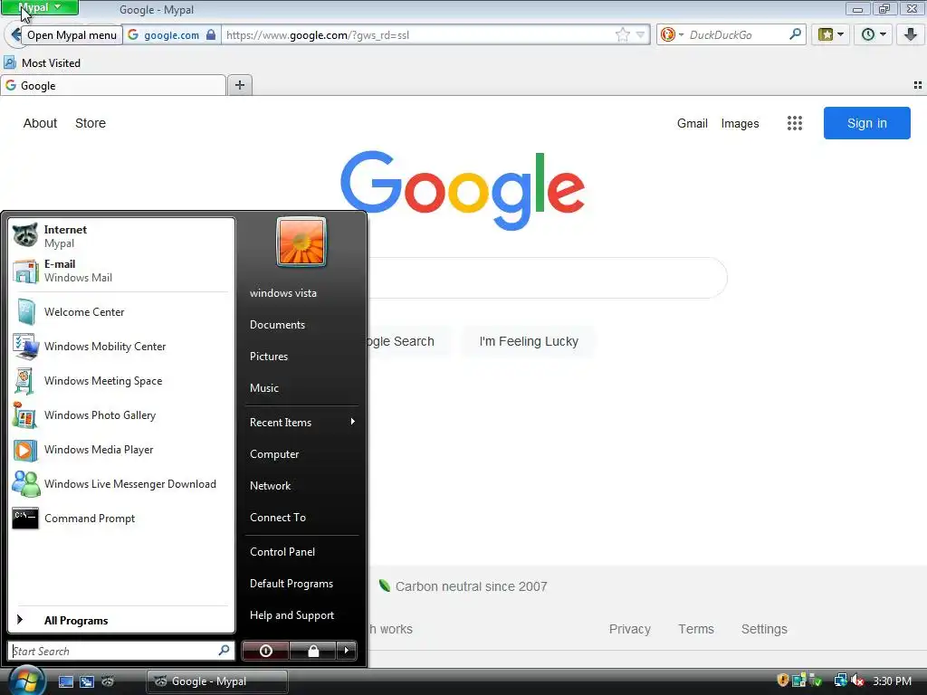Viewport: 927px width, 695px height.
Task: Open Control Panel from Start menu
Action: tap(301, 551)
